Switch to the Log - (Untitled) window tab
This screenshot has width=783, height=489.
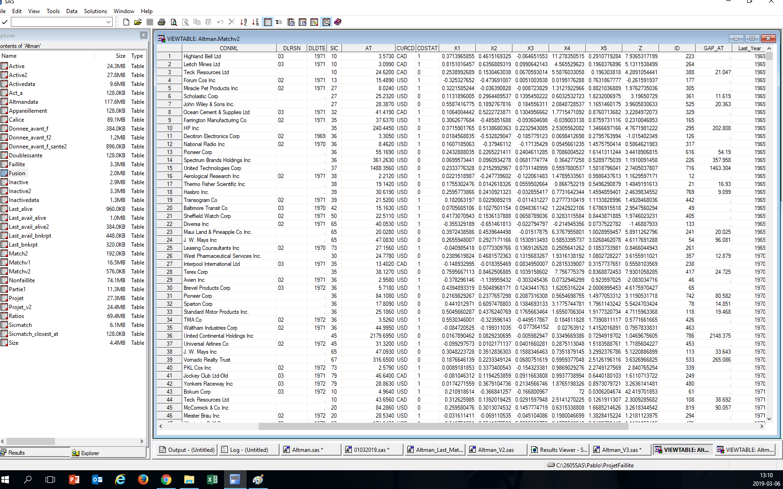pos(248,450)
